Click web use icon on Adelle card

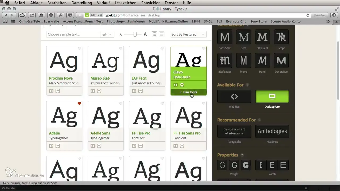(x=51, y=146)
